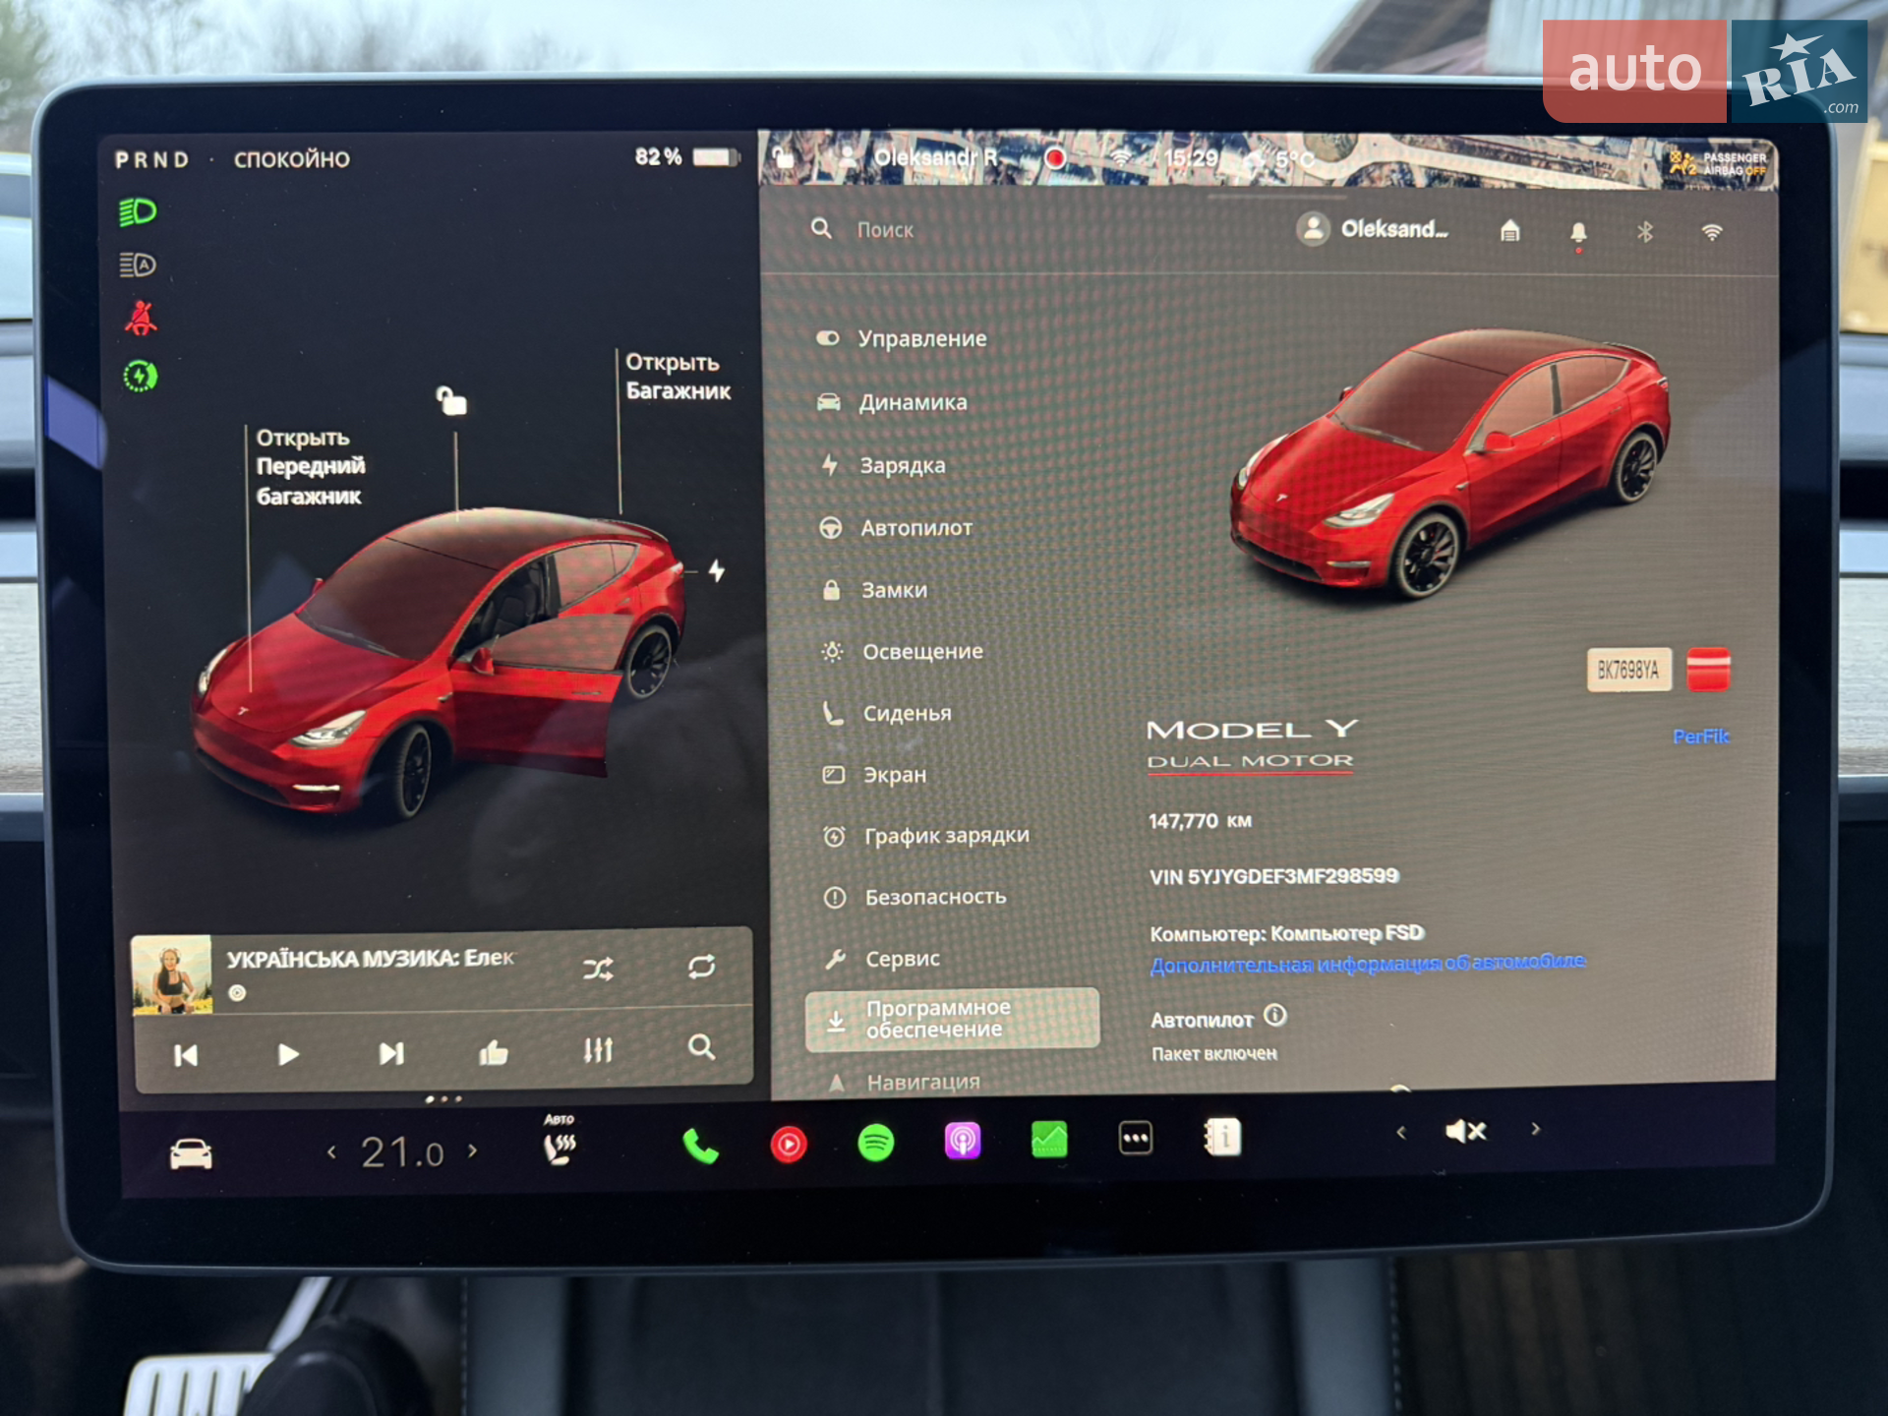Open the Освещение menu
The image size is (1888, 1416).
(x=902, y=651)
